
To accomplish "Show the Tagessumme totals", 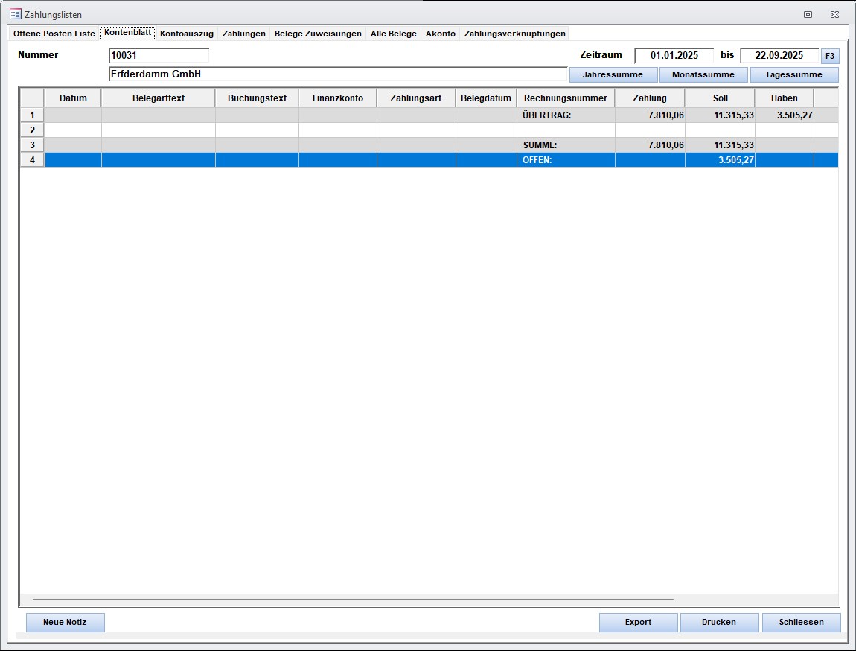I will click(x=793, y=74).
